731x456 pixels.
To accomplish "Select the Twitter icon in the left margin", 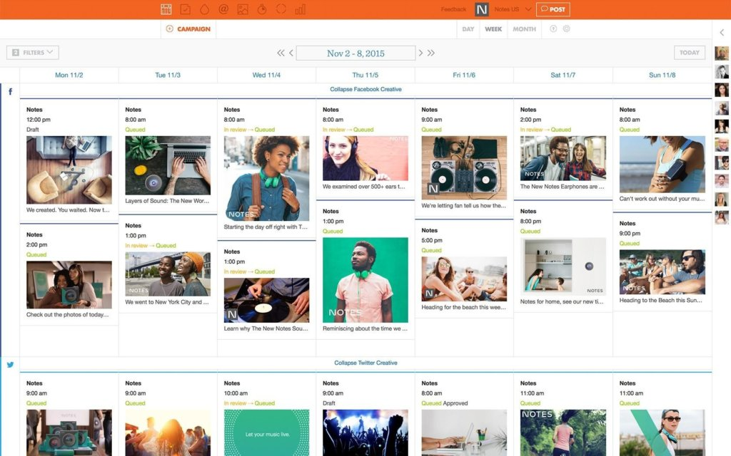I will [11, 365].
